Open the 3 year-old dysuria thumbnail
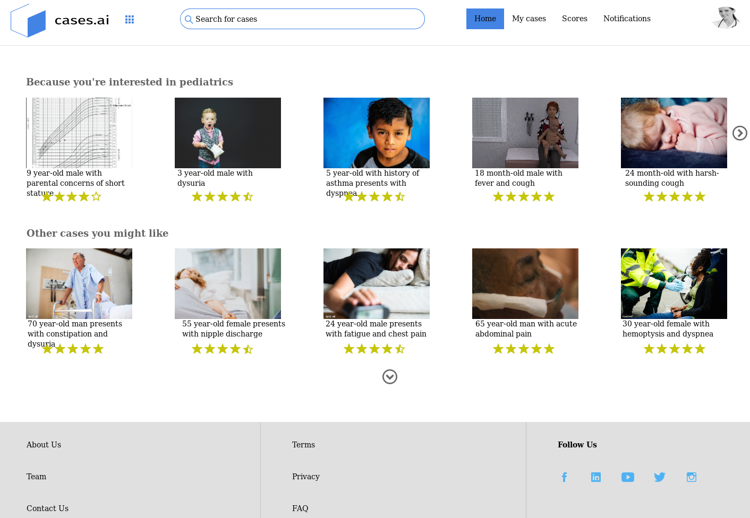The image size is (750, 518). (x=228, y=133)
